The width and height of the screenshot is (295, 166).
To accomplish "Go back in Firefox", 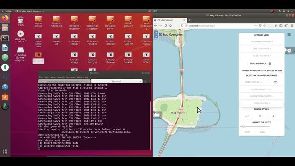I will tap(156, 26).
